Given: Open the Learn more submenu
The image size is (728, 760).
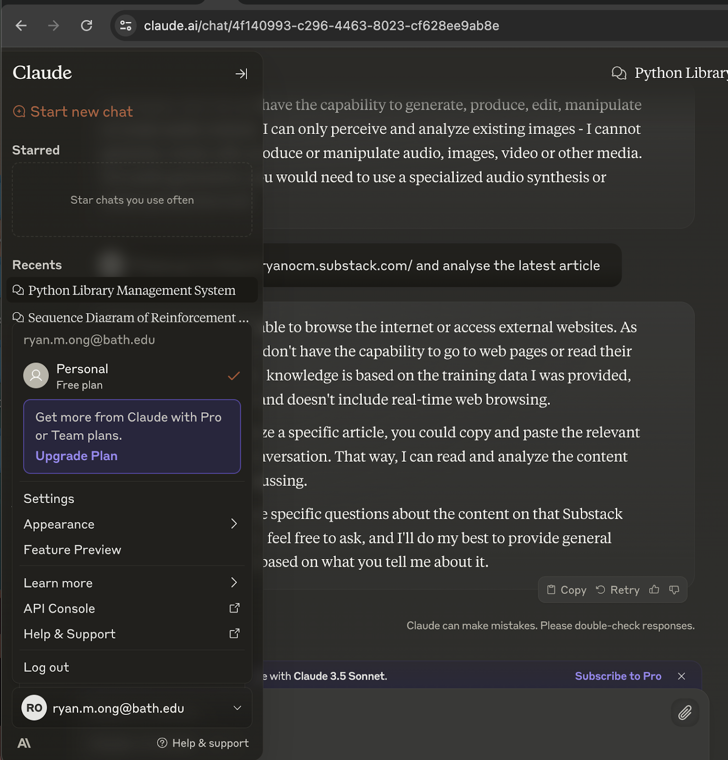Looking at the screenshot, I should pyautogui.click(x=132, y=583).
